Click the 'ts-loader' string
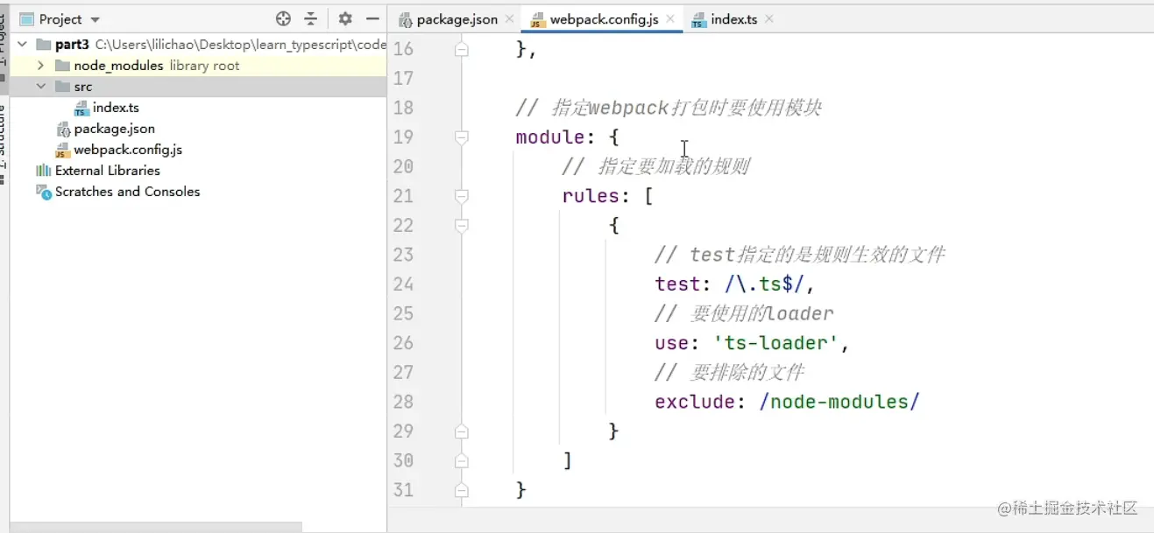Viewport: 1154px width, 533px height. (x=776, y=343)
